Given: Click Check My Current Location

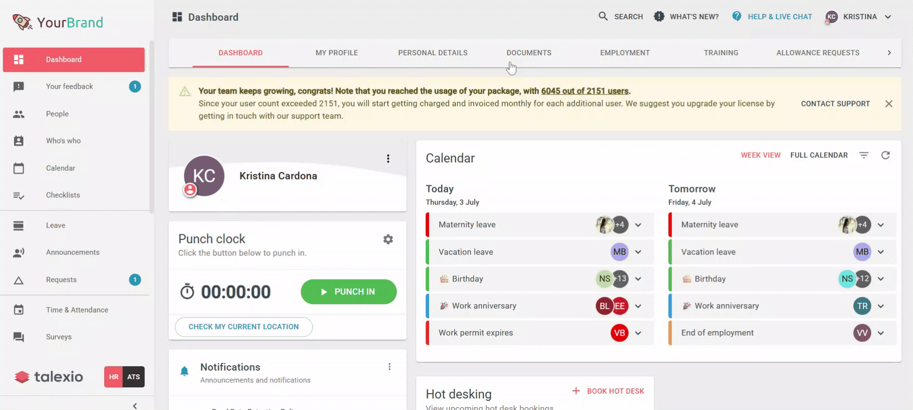Looking at the screenshot, I should click(244, 327).
